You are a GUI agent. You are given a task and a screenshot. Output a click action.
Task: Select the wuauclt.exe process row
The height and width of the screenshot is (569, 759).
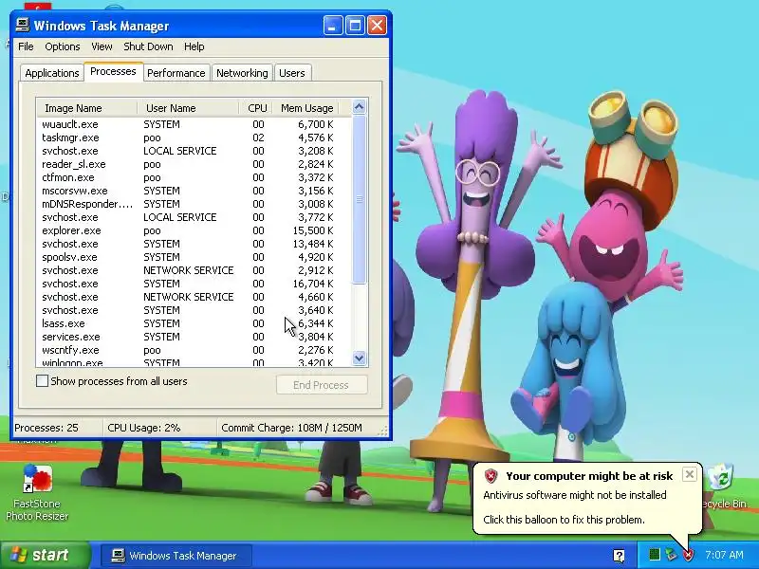[194, 124]
